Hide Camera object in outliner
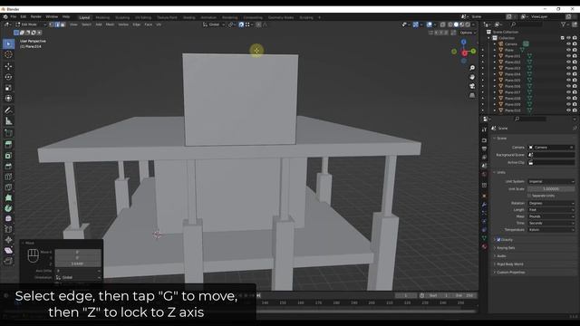 (568, 44)
